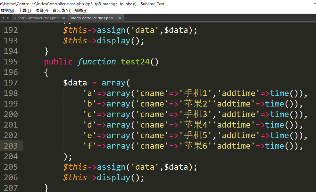Click line number 203 in the gutter
Viewport: 316px width, 192px height.
click(x=11, y=146)
